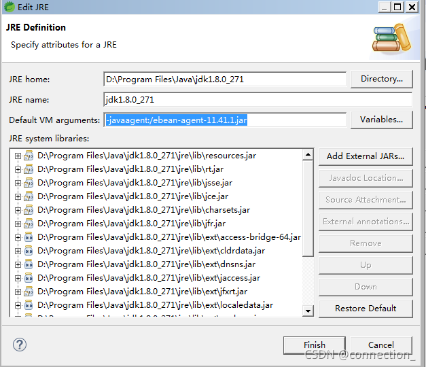Select the charsets.jar path row text
Screen dimensions: 426x367
pos(144,210)
